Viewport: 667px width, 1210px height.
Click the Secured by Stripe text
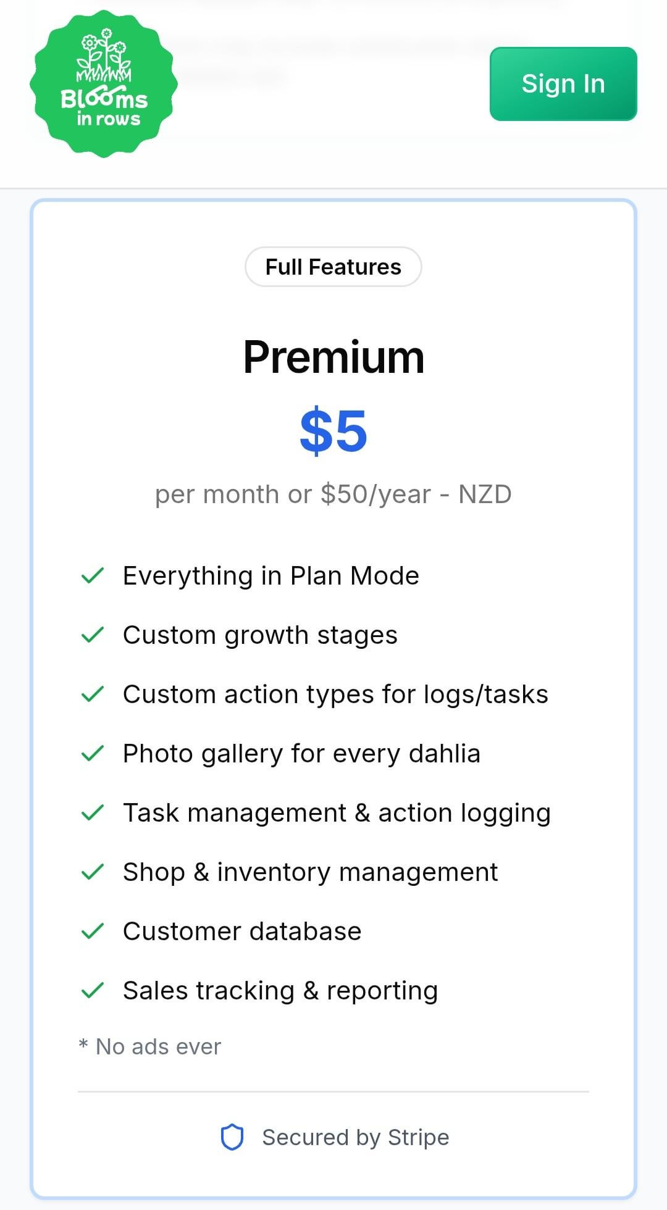click(355, 1137)
